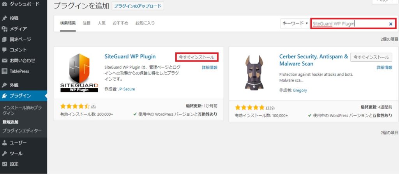Open 詳細情報 for SiteGuard WP Plugin
This screenshot has height=175, width=399.
coord(210,68)
